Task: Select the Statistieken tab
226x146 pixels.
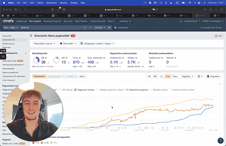Action: 39,76
